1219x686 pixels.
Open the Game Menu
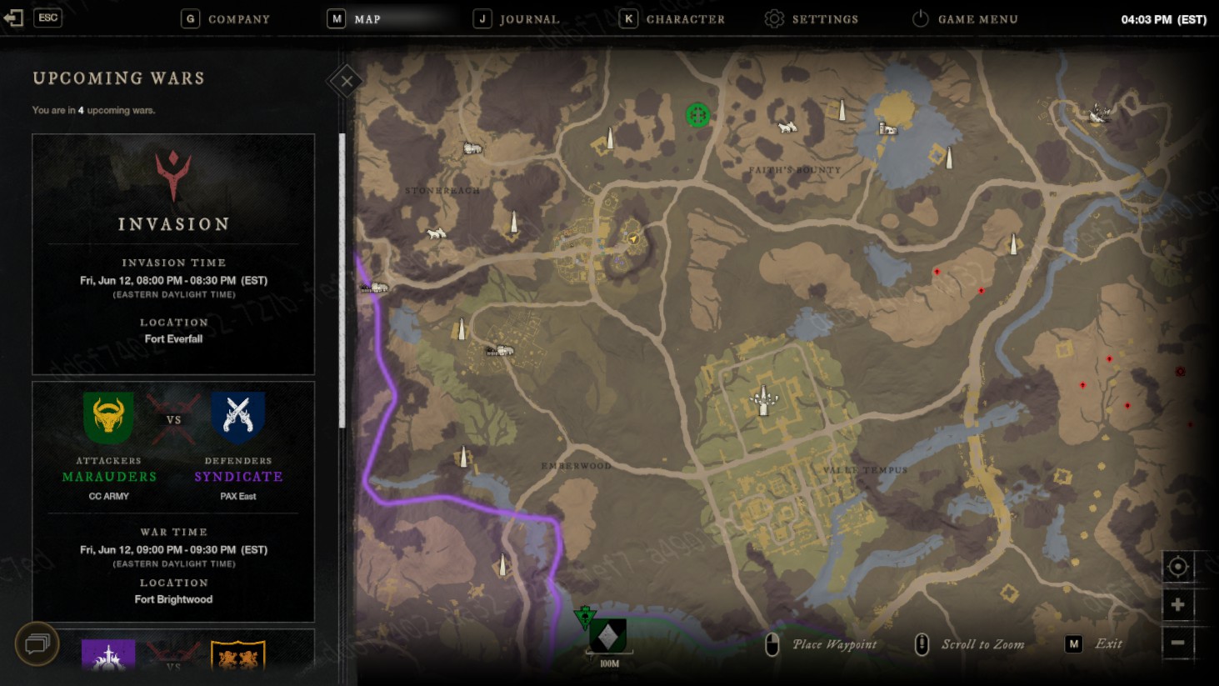[x=965, y=18]
